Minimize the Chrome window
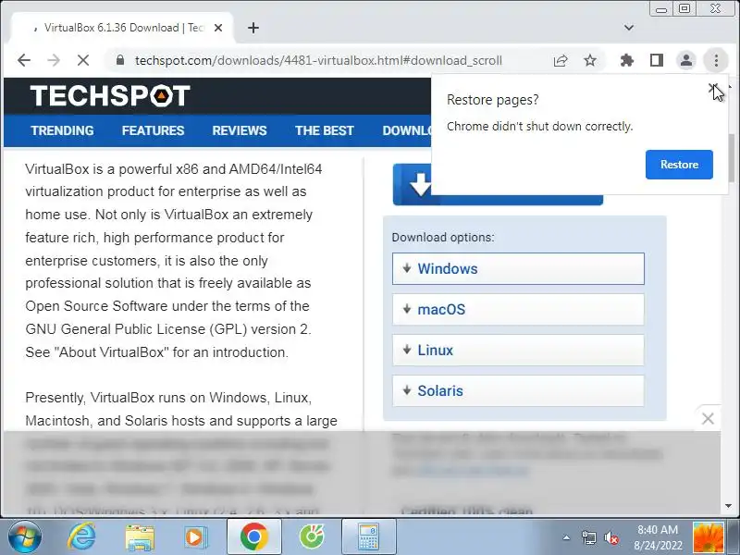Screen dimensions: 740x555 coord(661,9)
